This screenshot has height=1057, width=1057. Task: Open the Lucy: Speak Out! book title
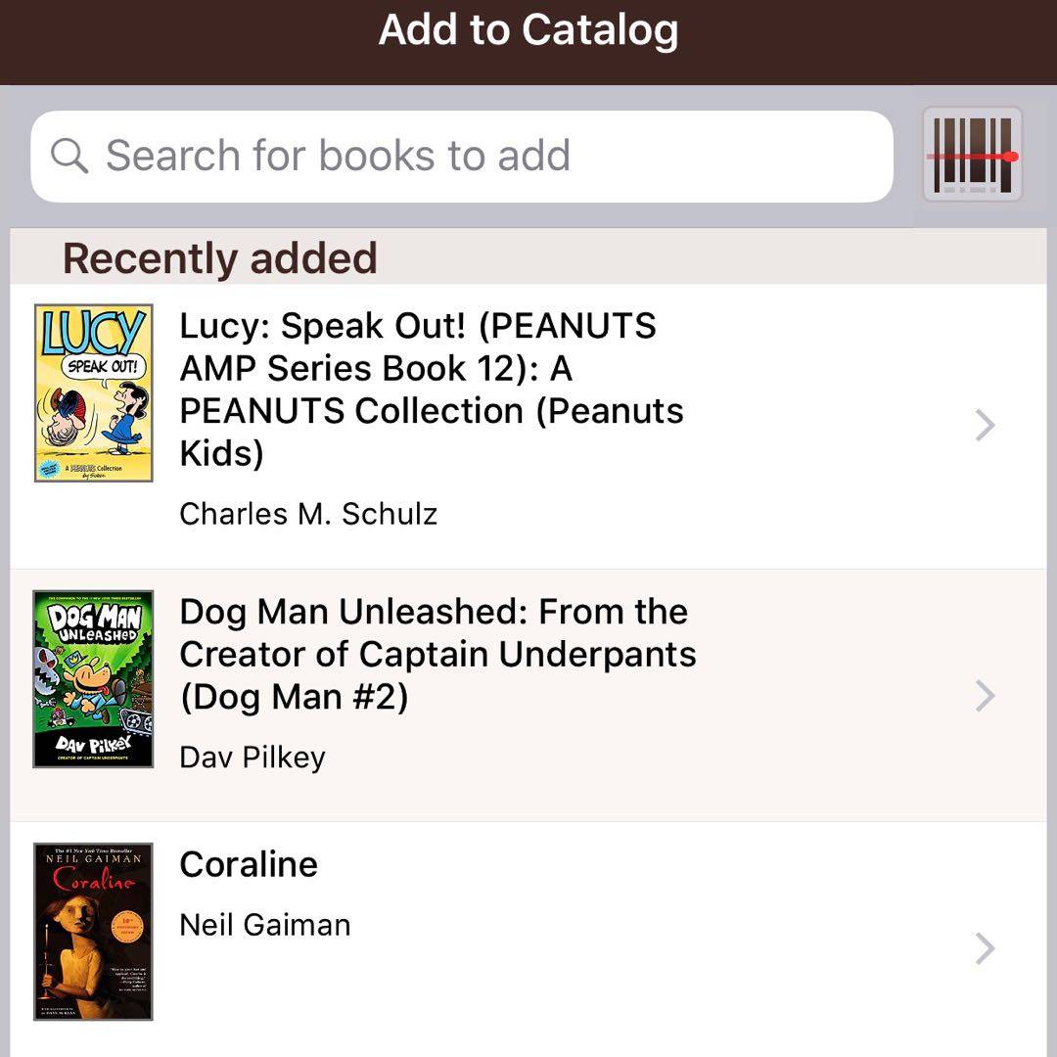[431, 390]
